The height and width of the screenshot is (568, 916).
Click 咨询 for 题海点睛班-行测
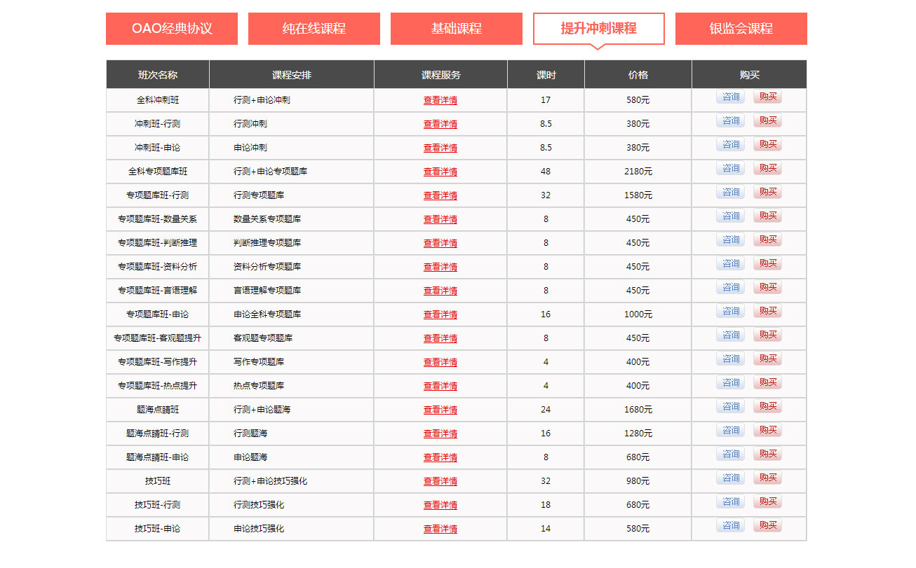[731, 430]
